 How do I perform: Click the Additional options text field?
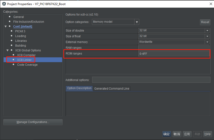point(151,80)
